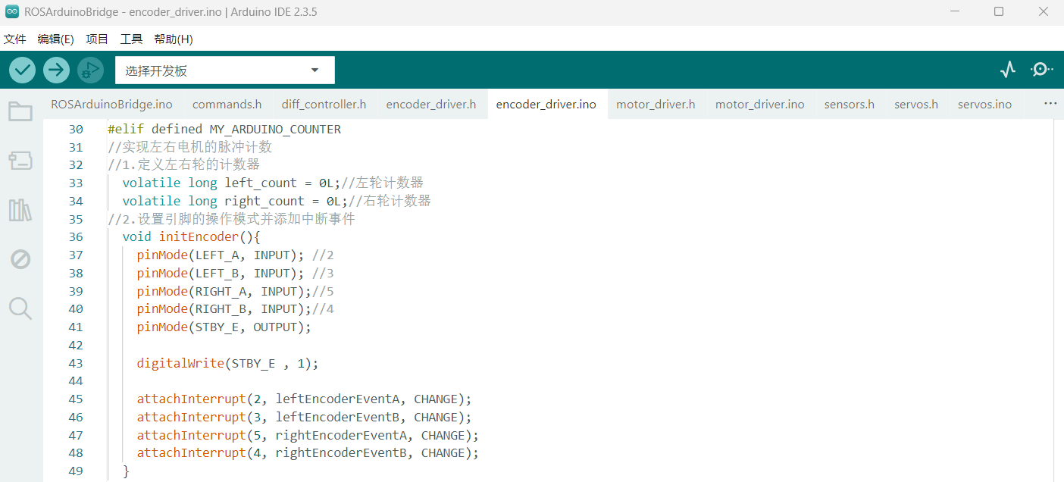This screenshot has height=482, width=1064.
Task: Open the Serial Monitor
Action: [1041, 70]
